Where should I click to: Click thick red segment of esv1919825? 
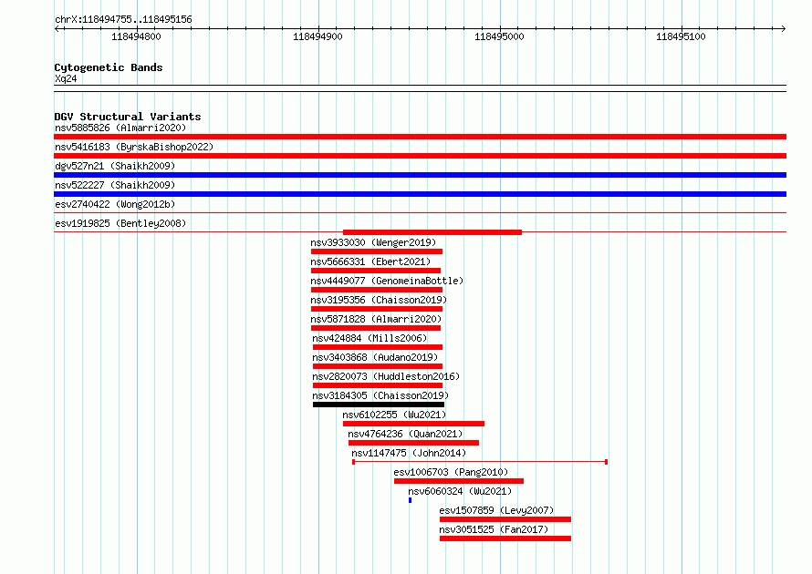(x=432, y=232)
